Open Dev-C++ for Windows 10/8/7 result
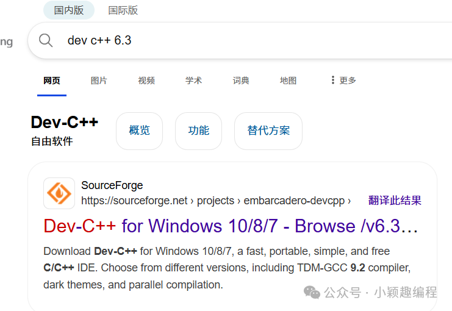 pos(231,226)
